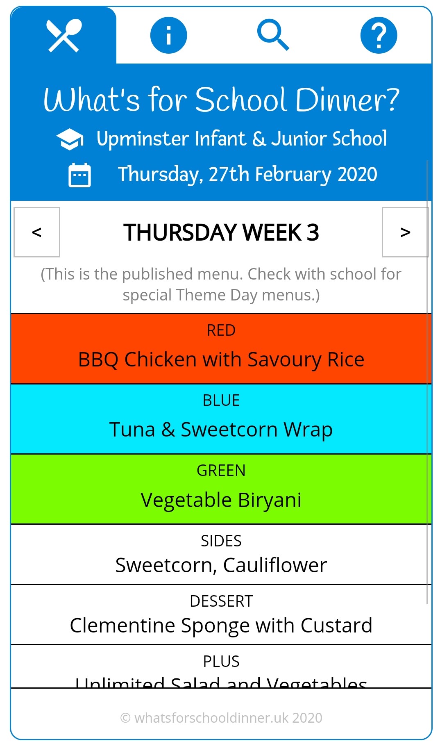Select the GREEN Vegetable Biryani option
440x753 pixels.
[x=221, y=489]
